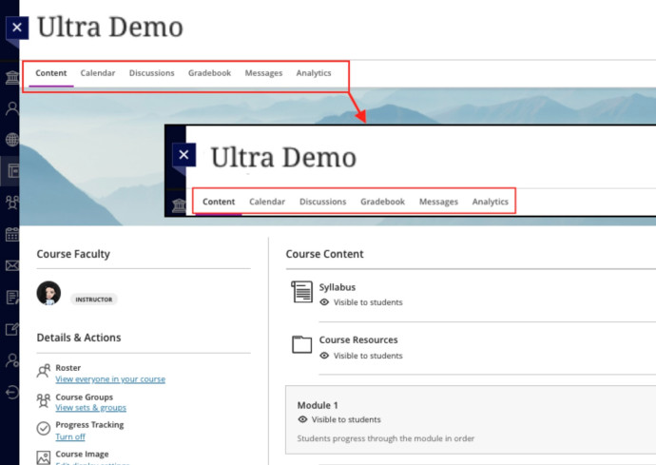Click the Course Resources folder icon
This screenshot has width=656, height=465.
click(301, 344)
